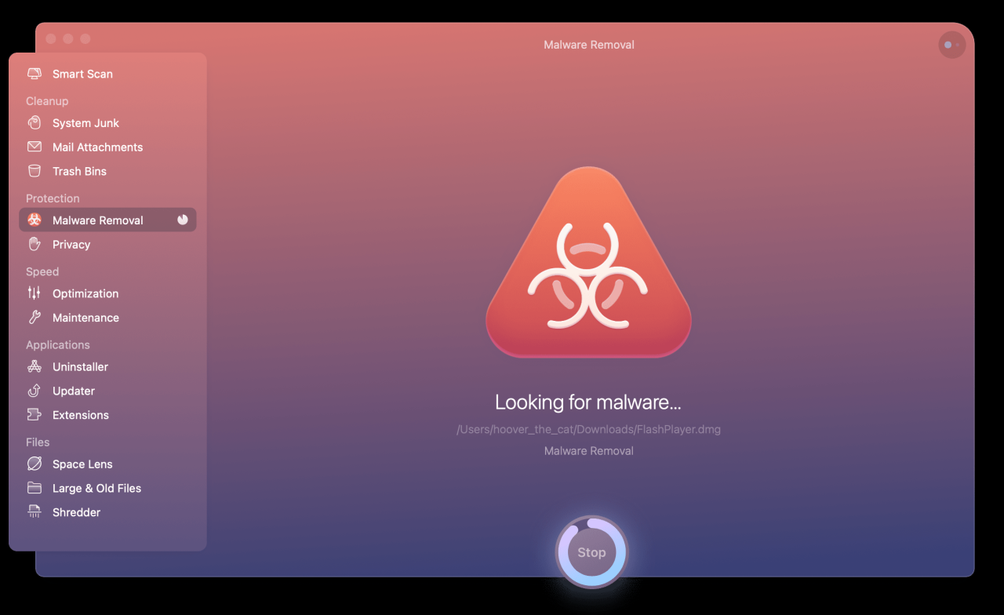Open the Updater module

(x=107, y=391)
